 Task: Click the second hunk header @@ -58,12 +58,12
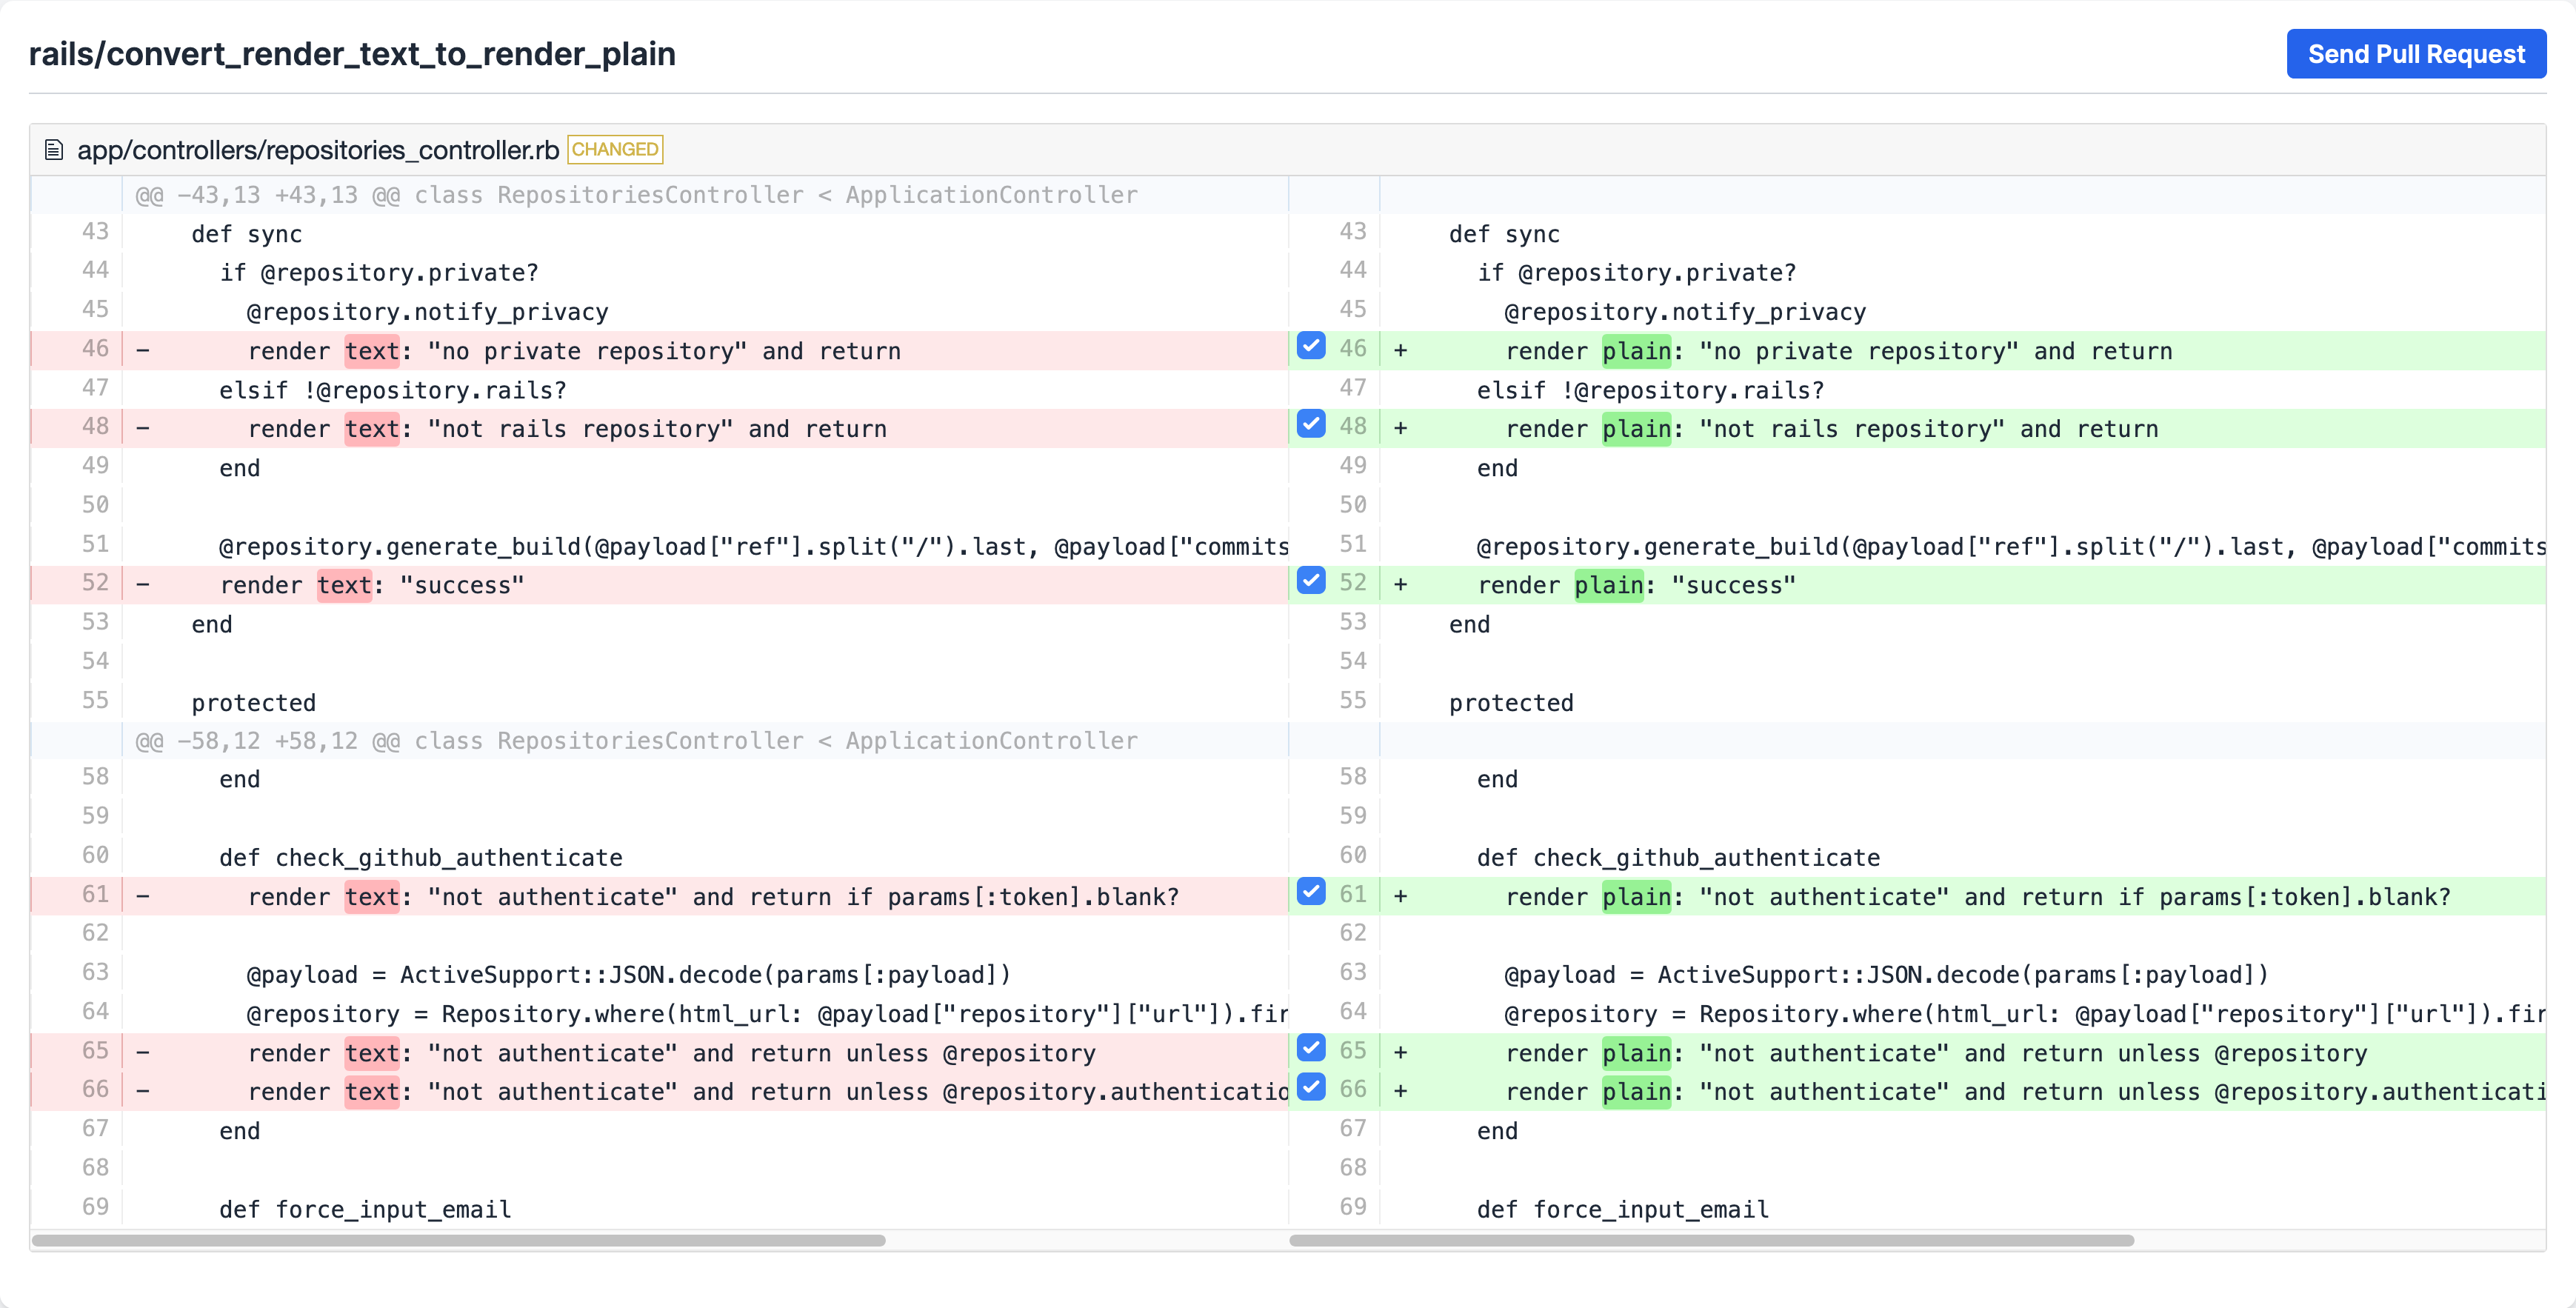point(636,741)
